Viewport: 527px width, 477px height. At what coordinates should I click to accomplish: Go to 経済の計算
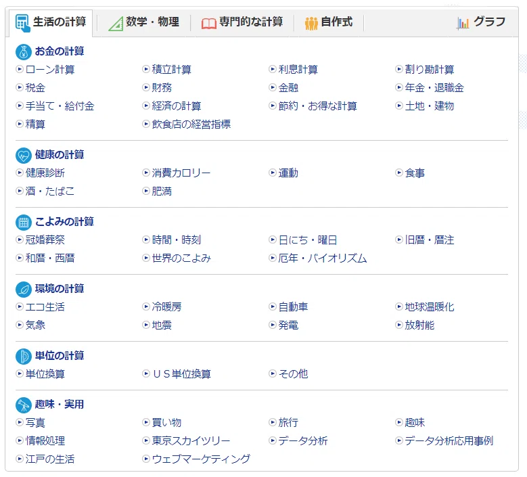[x=177, y=106]
